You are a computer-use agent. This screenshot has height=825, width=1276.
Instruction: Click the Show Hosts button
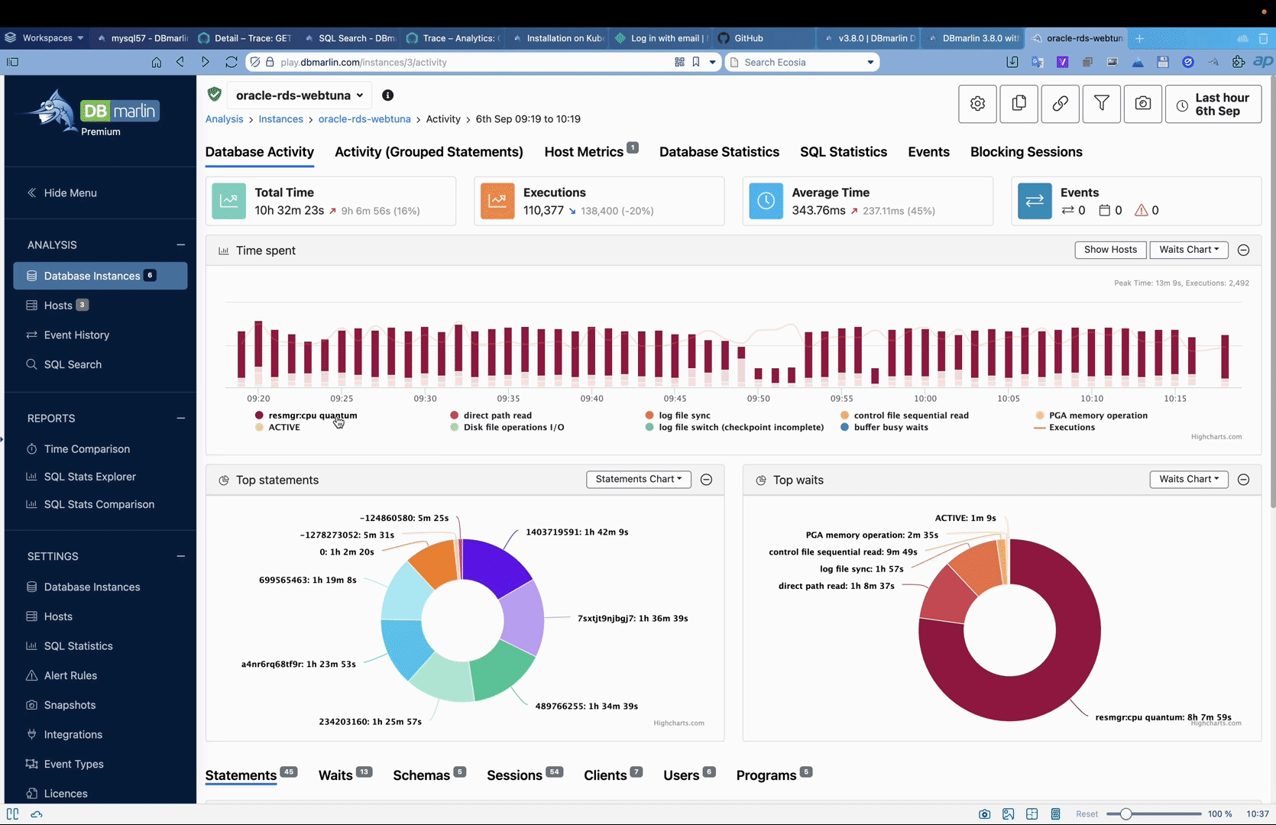click(1110, 250)
